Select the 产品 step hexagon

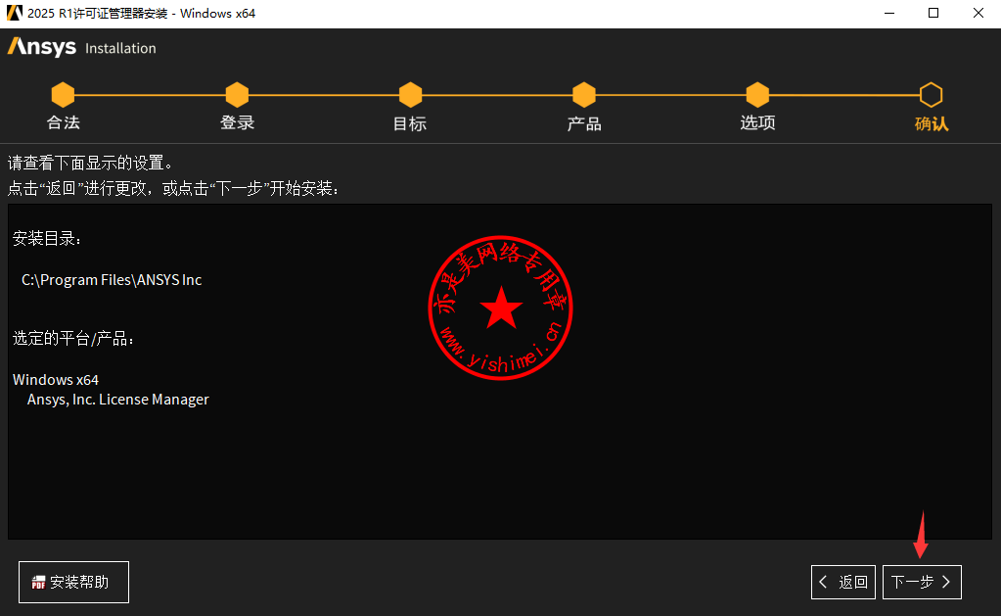pyautogui.click(x=584, y=95)
